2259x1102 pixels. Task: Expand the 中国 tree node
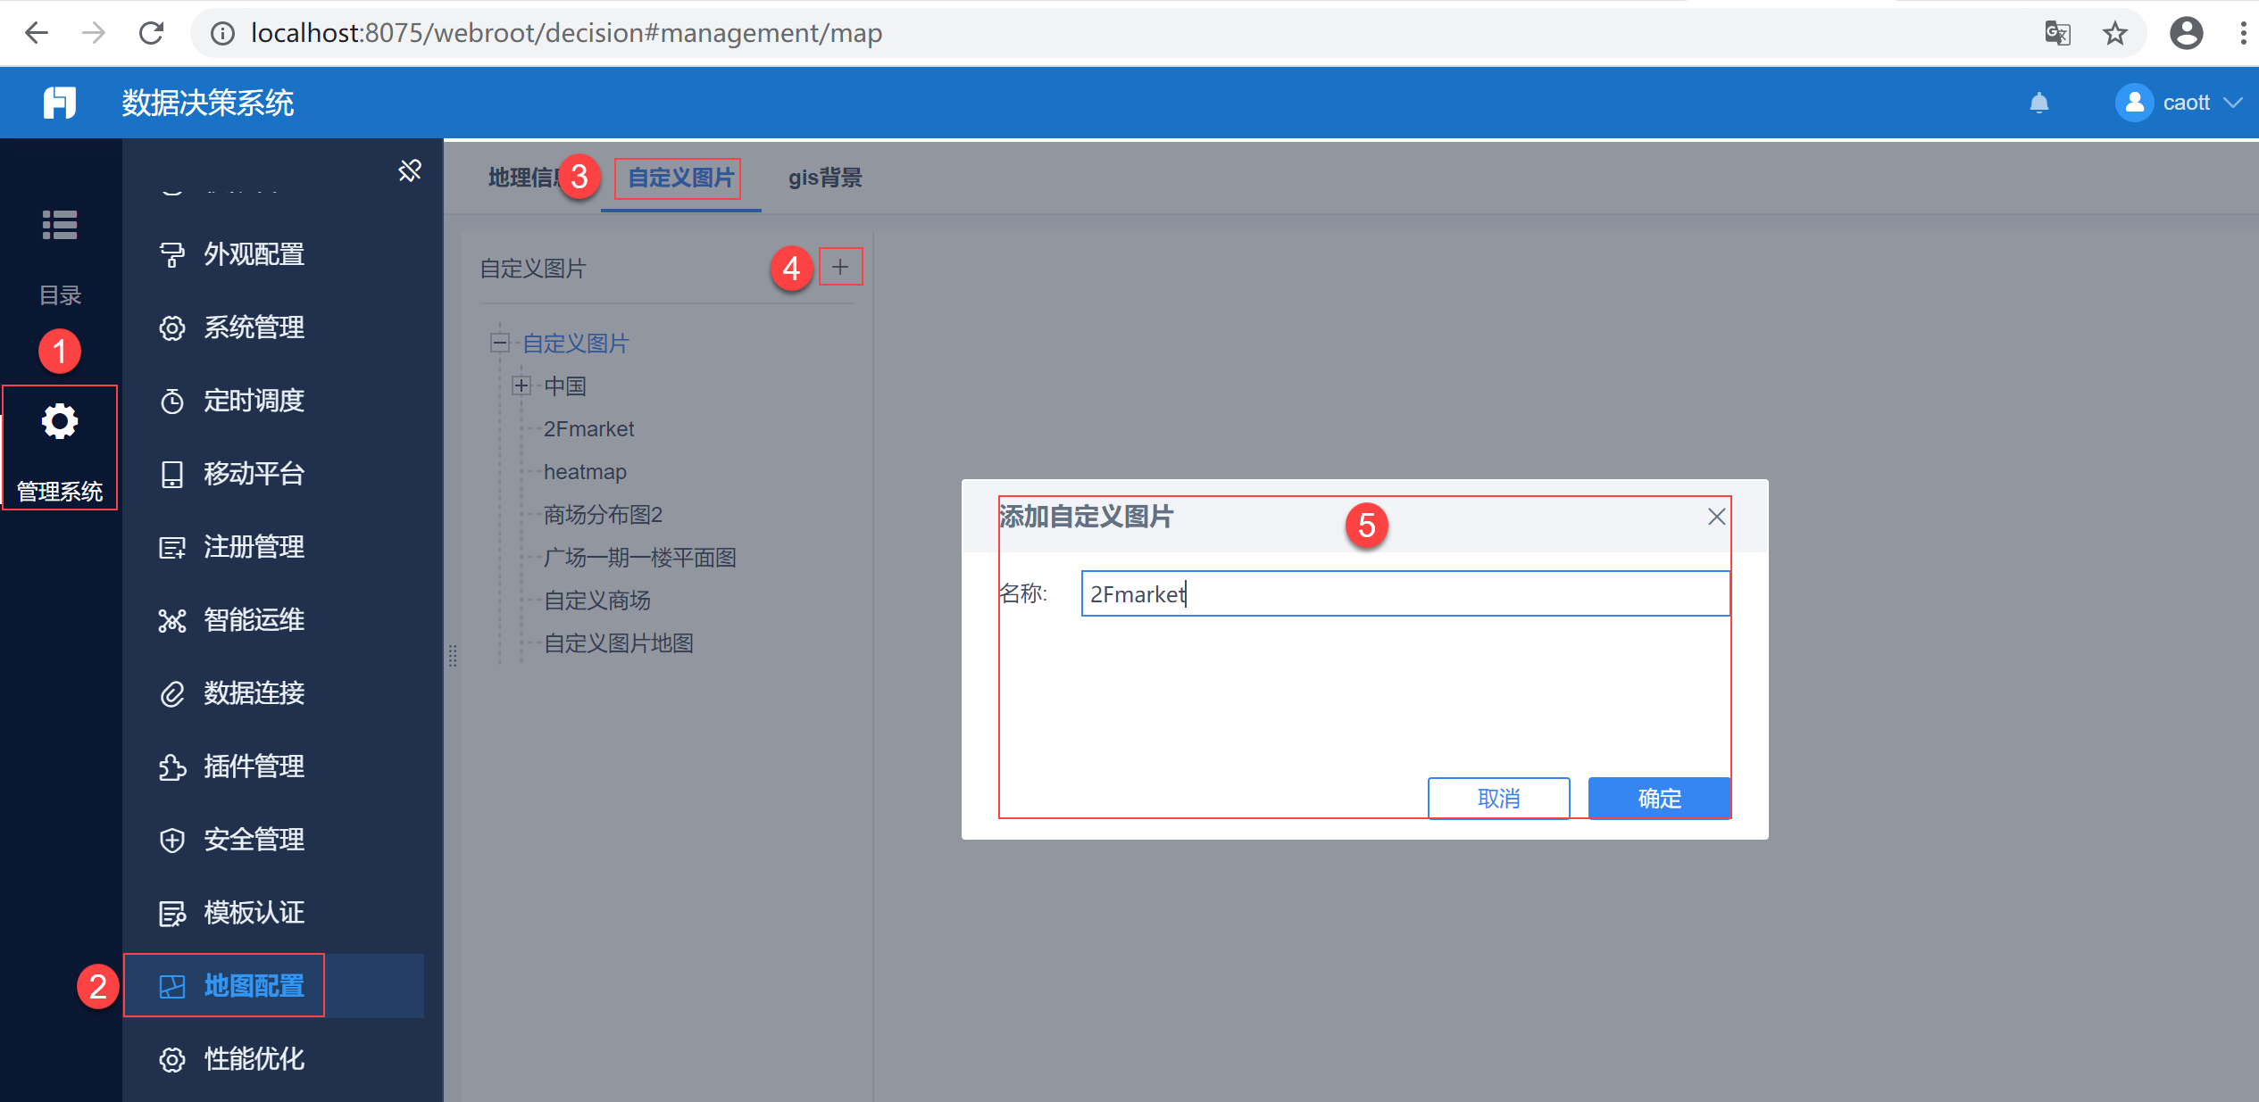coord(521,385)
